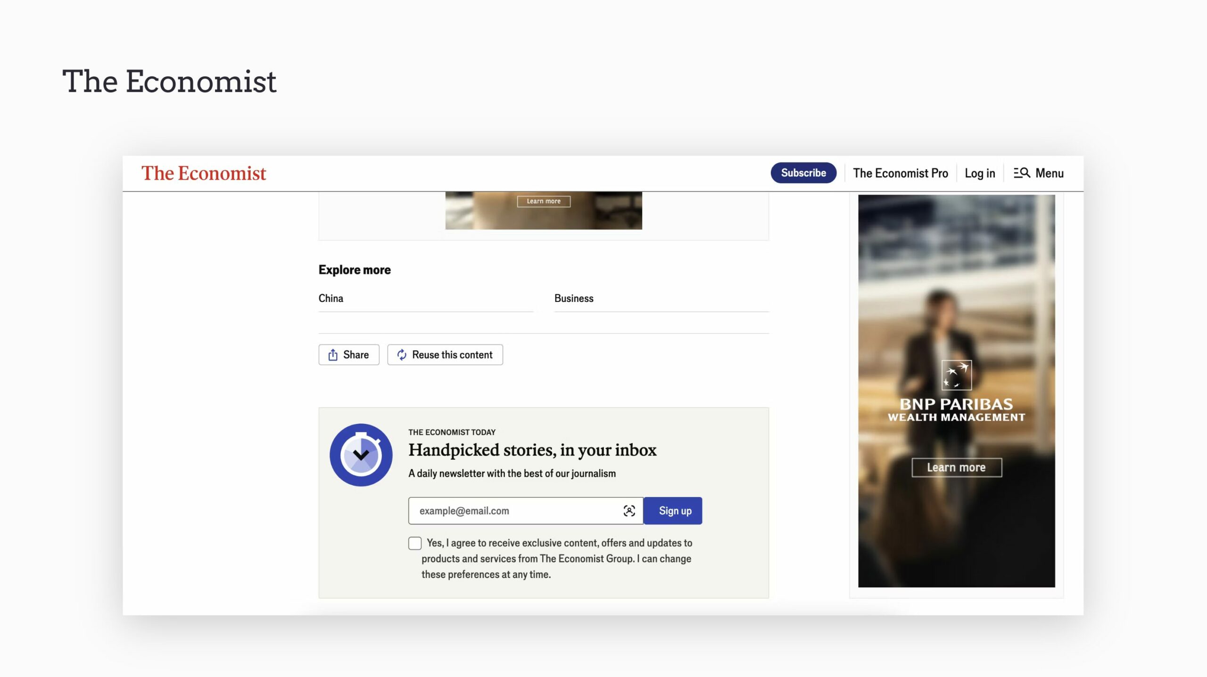Click the stopwatch newsletter icon
1207x677 pixels.
point(361,455)
